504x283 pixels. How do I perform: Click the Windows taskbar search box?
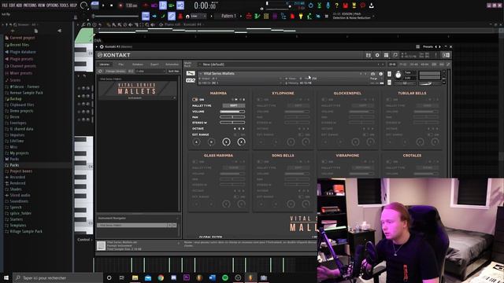click(57, 277)
